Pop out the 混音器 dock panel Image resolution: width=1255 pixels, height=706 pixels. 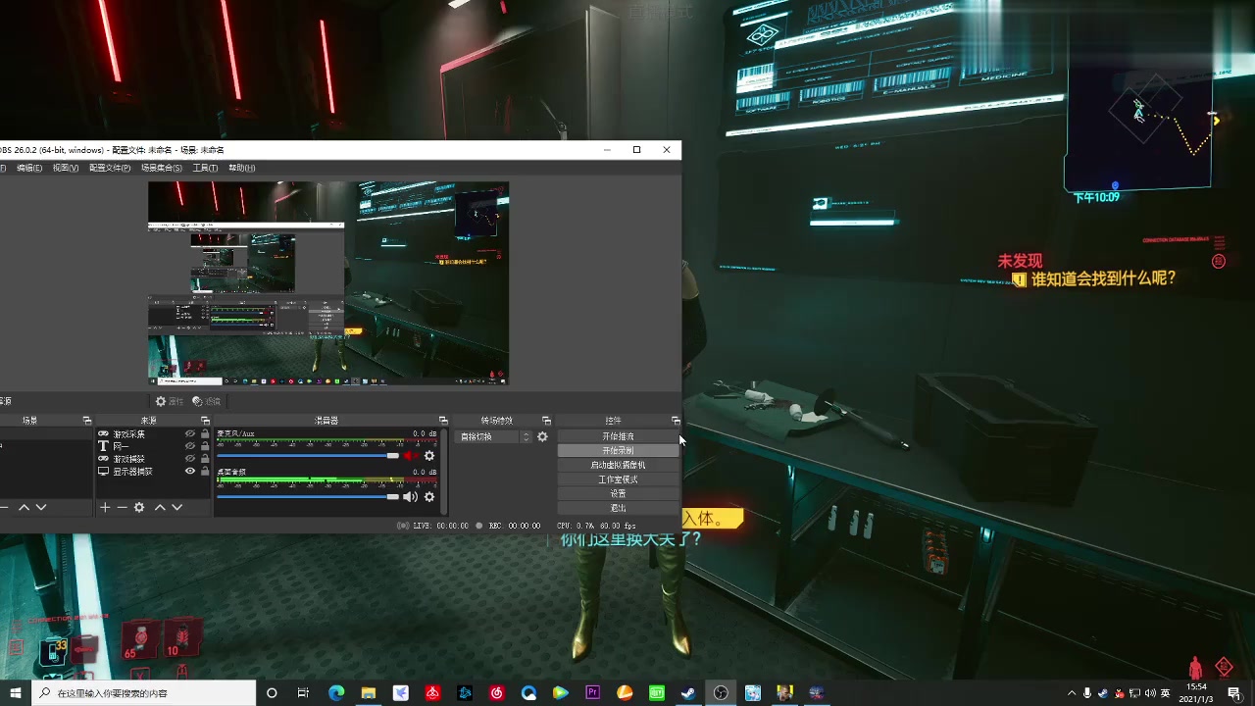tap(443, 421)
